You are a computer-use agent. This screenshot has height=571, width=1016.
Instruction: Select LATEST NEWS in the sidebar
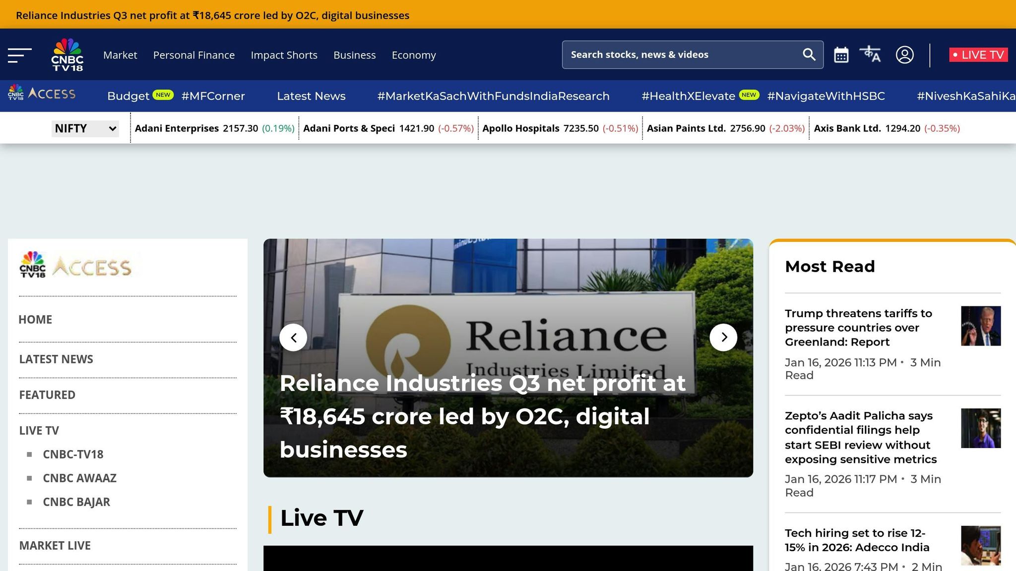[56, 359]
